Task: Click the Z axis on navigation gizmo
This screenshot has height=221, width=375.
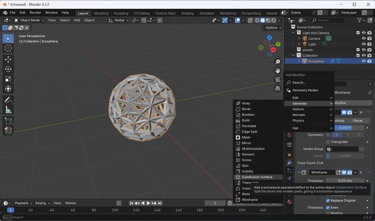Action: point(270,38)
